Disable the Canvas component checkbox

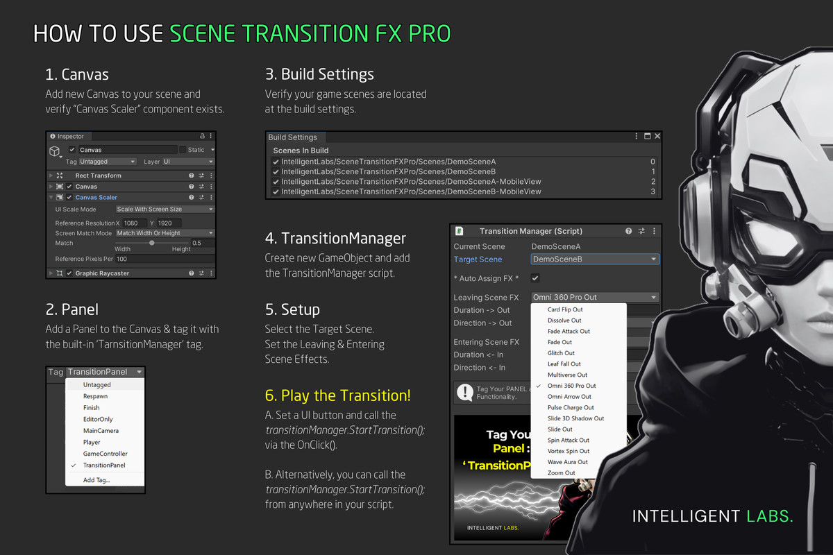pos(69,187)
